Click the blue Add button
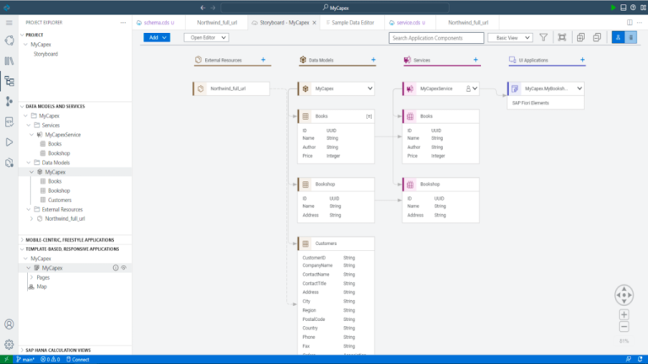This screenshot has height=364, width=648. pyautogui.click(x=158, y=38)
